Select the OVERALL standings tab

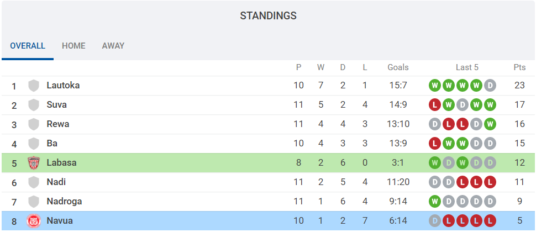[x=28, y=46]
